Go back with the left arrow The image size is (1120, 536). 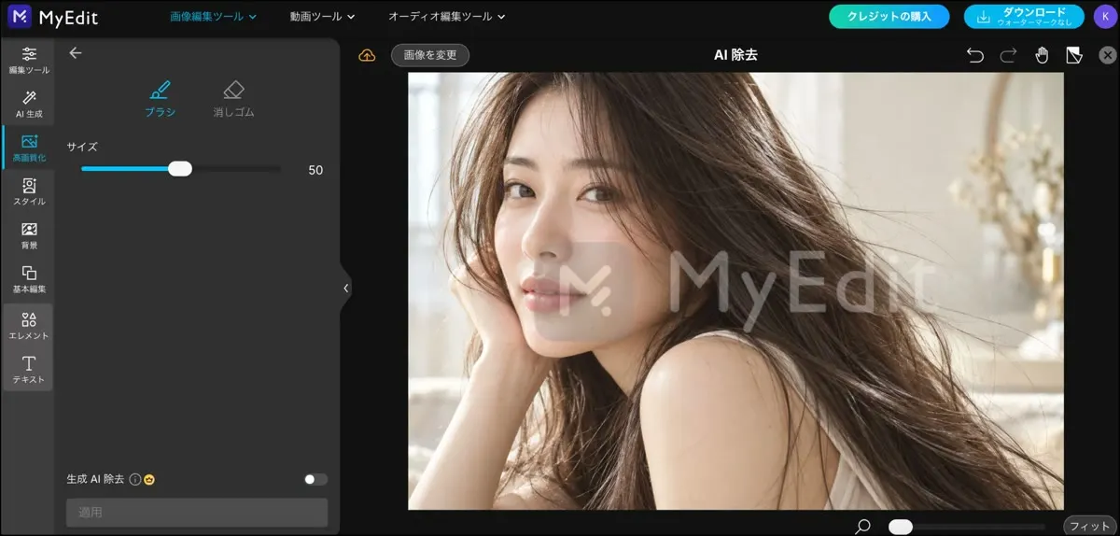pyautogui.click(x=76, y=53)
